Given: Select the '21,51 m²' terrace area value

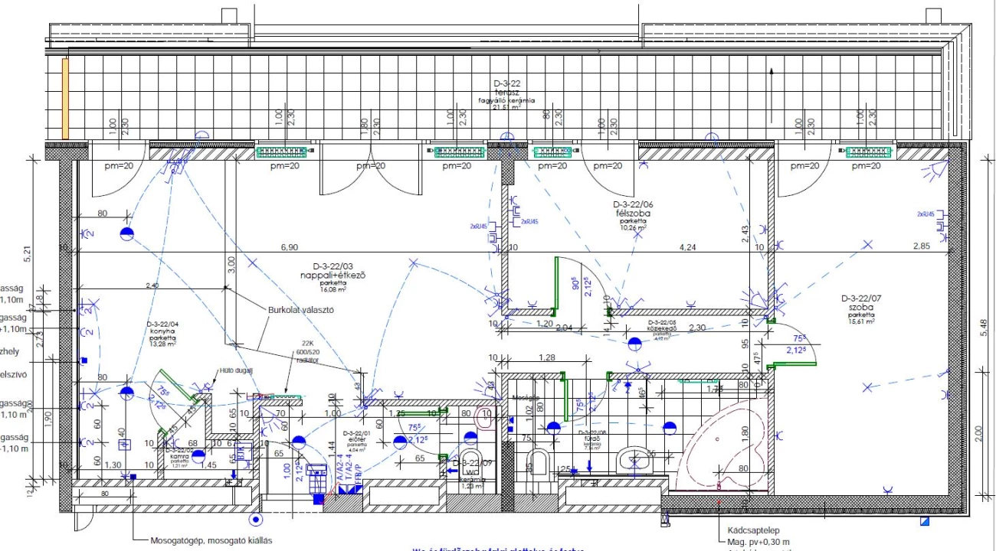Looking at the screenshot, I should [506, 108].
